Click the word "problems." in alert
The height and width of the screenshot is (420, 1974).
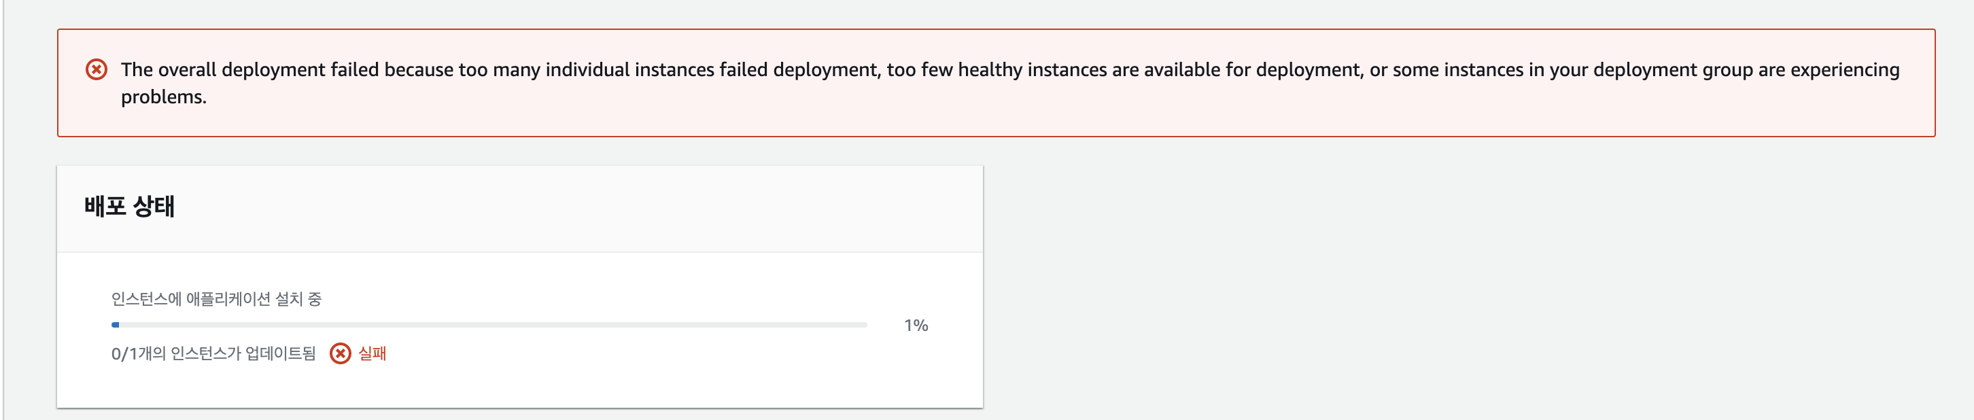pos(163,97)
